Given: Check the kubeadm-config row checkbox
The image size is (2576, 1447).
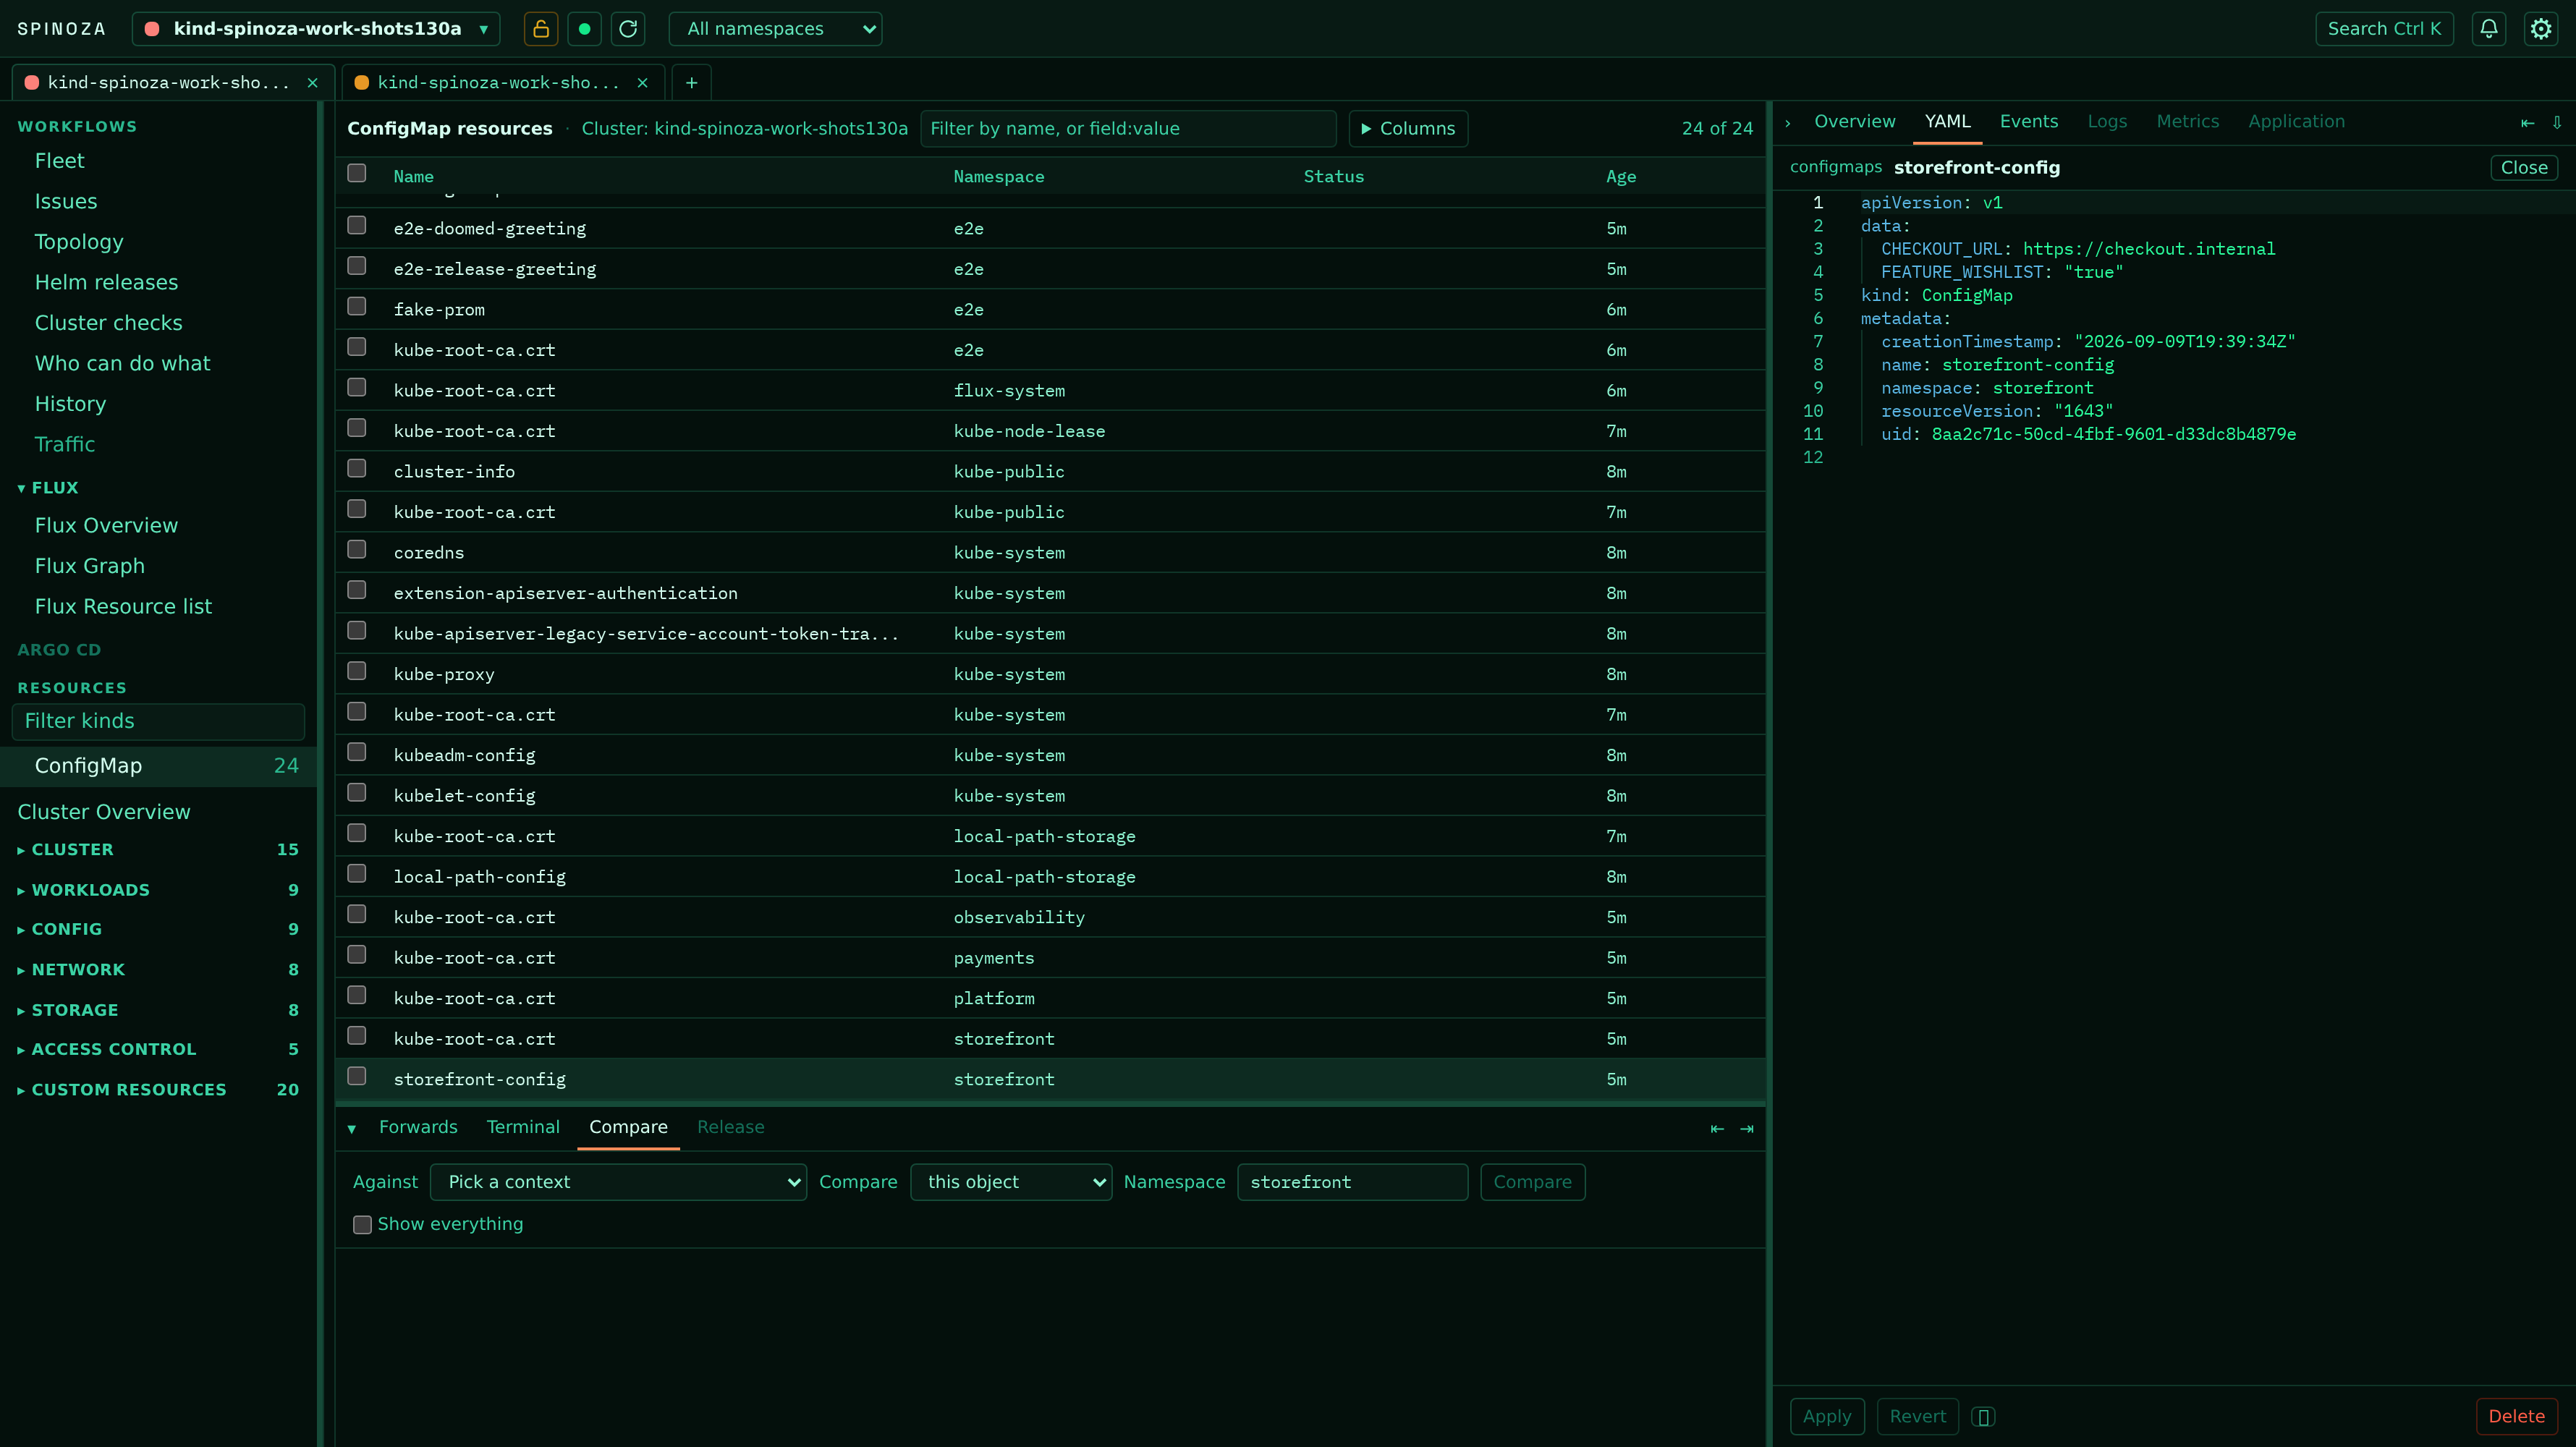Looking at the screenshot, I should pos(357,752).
